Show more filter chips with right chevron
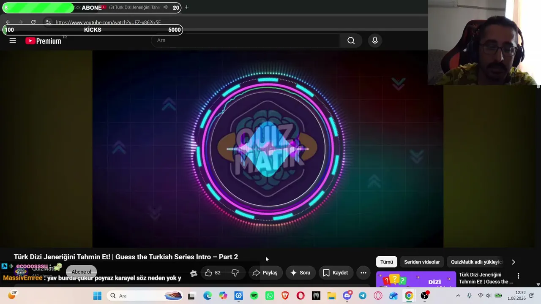 click(x=514, y=262)
